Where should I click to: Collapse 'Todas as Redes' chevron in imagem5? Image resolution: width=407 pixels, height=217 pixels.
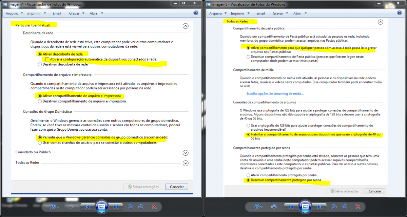click(x=380, y=22)
